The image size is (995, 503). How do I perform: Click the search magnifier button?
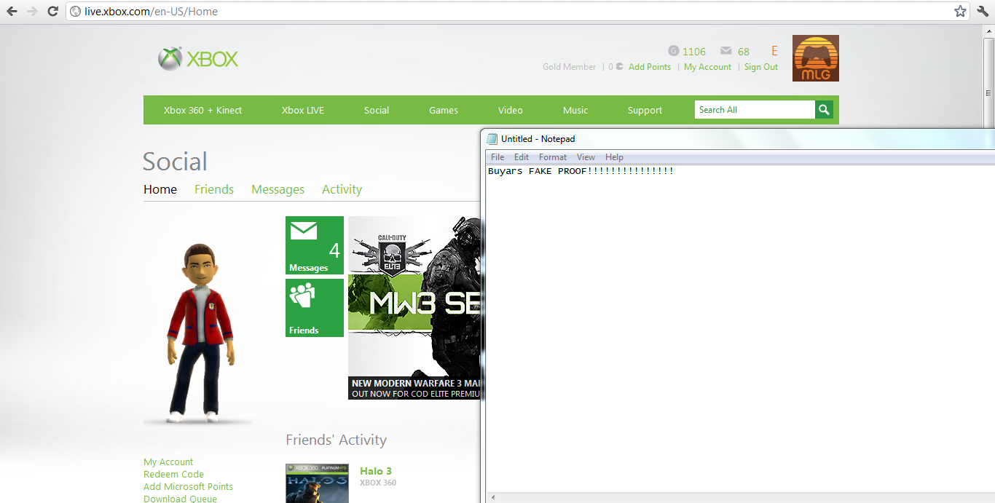tap(824, 110)
